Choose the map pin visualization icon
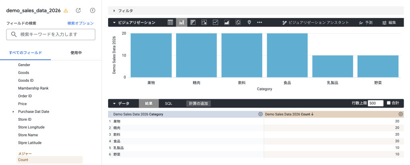This screenshot has height=165, width=410. click(x=249, y=22)
